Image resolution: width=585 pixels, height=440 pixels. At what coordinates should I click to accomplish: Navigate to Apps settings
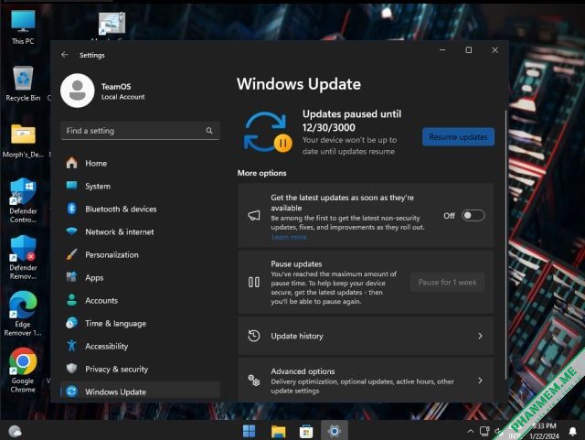click(140, 277)
